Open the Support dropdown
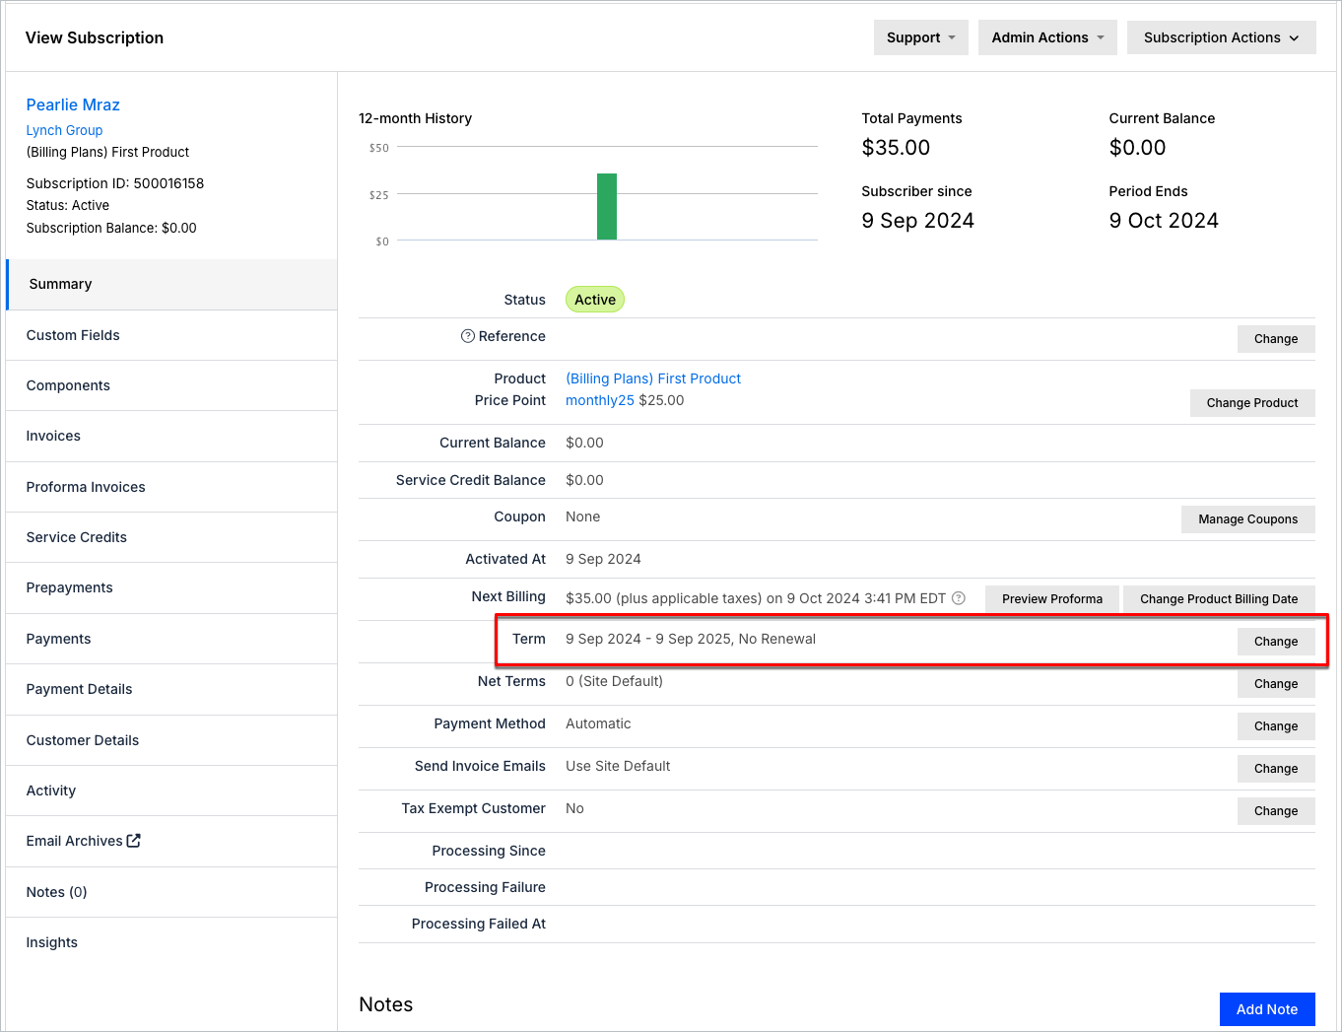The height and width of the screenshot is (1032, 1342). (x=920, y=37)
